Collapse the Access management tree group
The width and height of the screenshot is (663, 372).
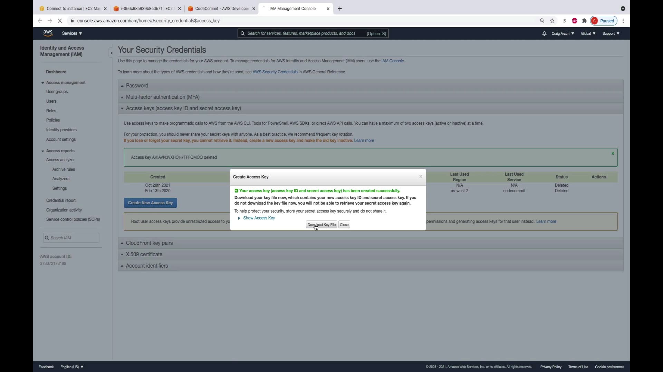(x=43, y=83)
